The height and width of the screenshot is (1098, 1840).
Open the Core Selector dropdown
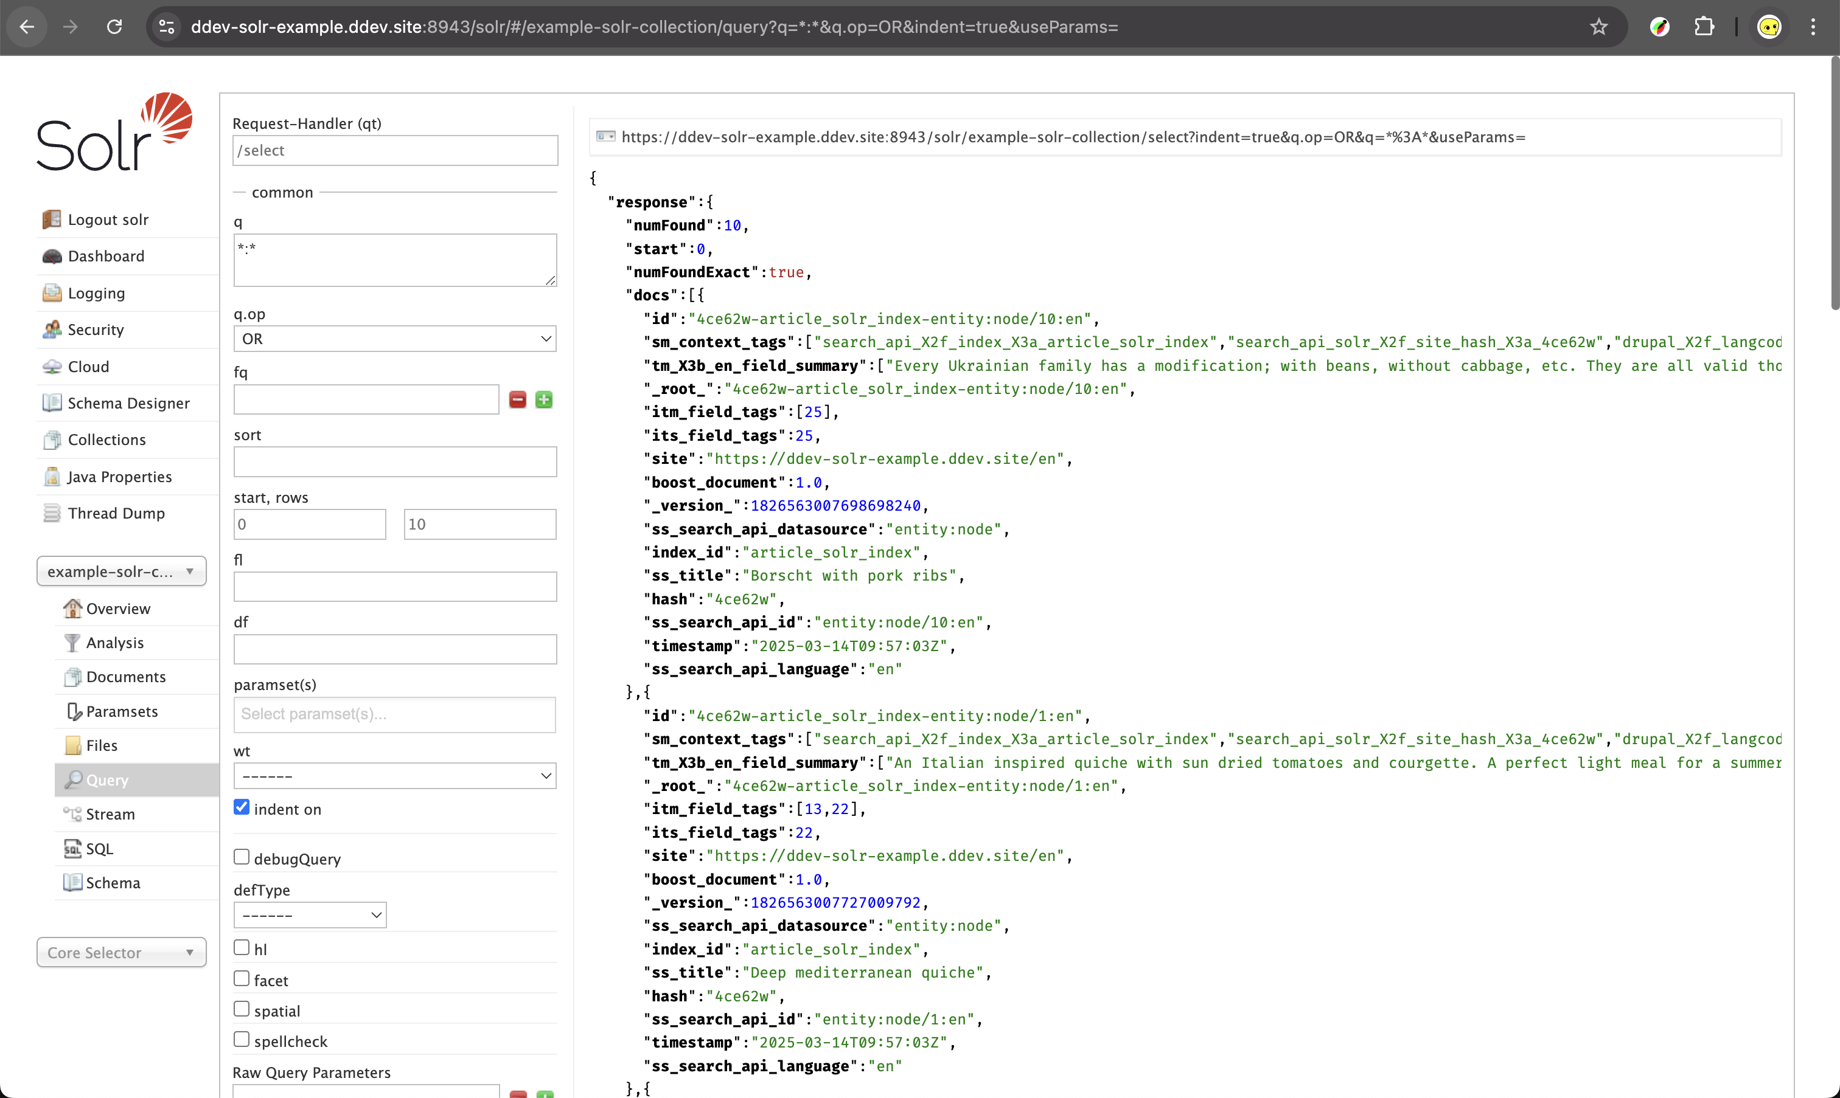[x=122, y=952]
